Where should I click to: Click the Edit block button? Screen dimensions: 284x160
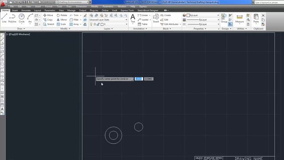164,20
